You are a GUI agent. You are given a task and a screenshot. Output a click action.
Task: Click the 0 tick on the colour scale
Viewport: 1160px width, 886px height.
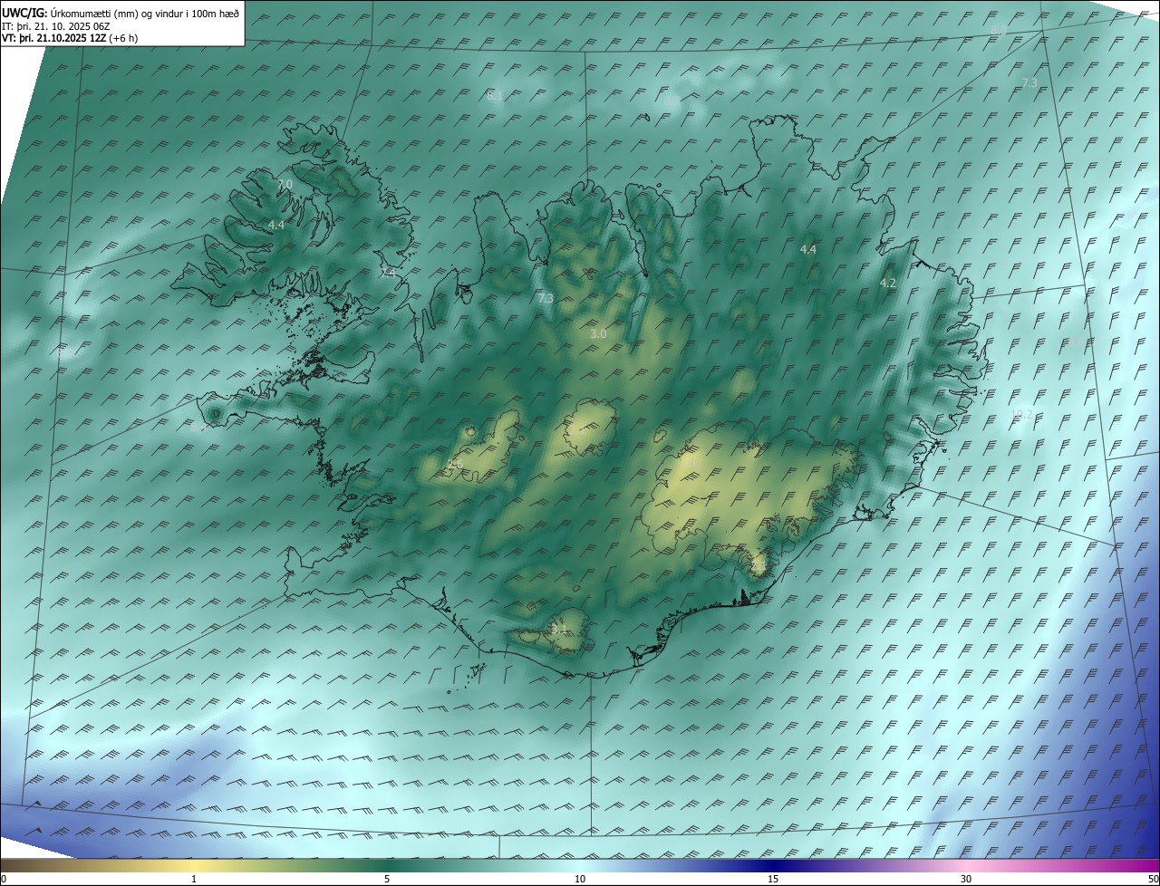pos(4,879)
